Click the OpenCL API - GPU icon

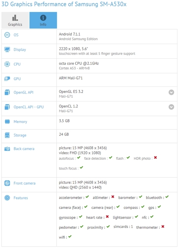7,107
